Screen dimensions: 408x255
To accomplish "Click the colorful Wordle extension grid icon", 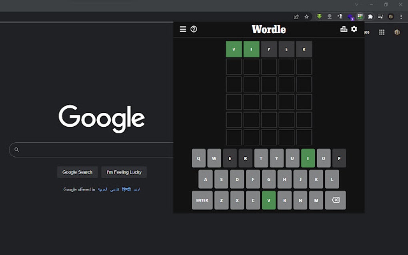I will [x=359, y=16].
